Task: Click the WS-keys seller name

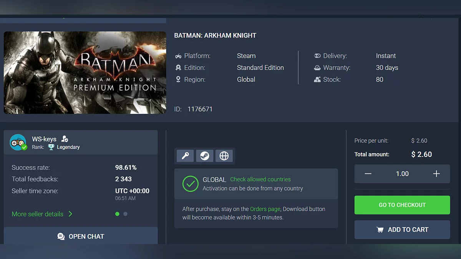Action: (x=44, y=139)
